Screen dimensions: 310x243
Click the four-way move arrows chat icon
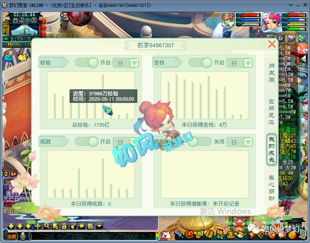(37, 226)
